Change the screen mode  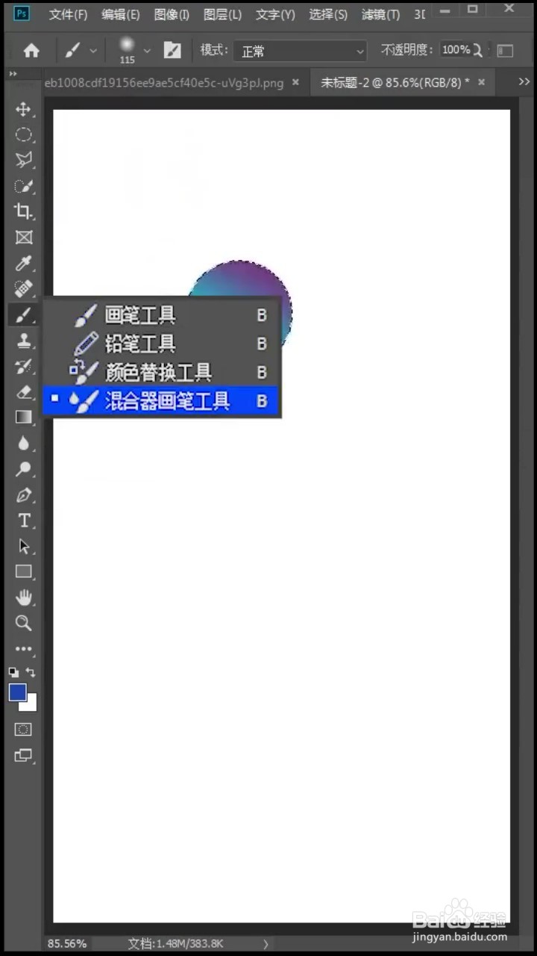(x=24, y=756)
